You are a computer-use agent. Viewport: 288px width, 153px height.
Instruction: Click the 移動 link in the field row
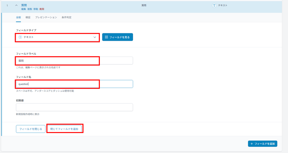36,9
